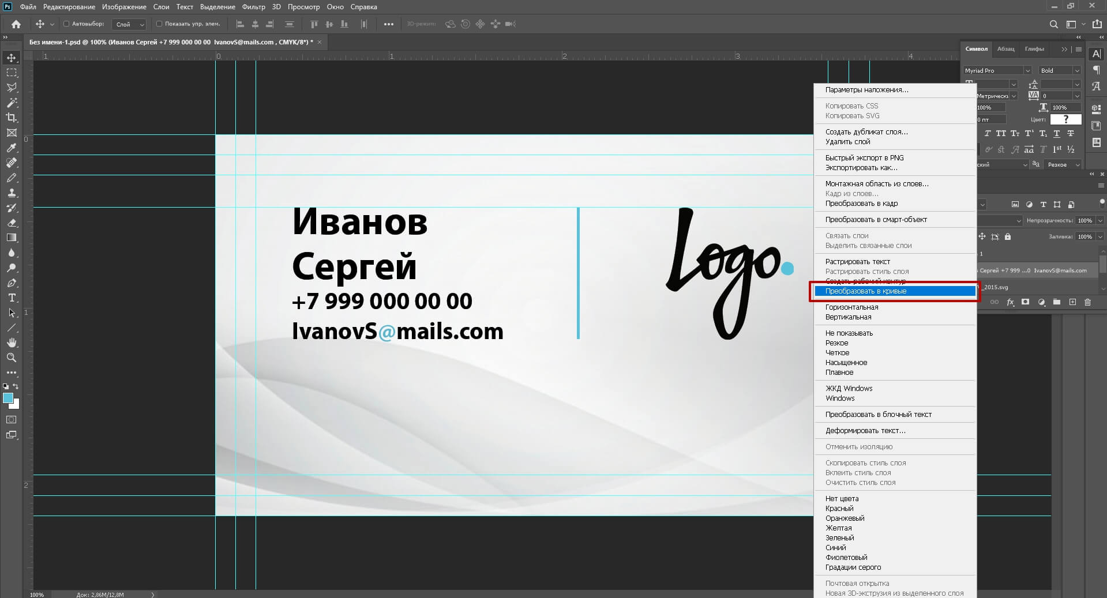Screen dimensions: 1107x598
Task: Reset default foreground and background colors
Action: 6,386
